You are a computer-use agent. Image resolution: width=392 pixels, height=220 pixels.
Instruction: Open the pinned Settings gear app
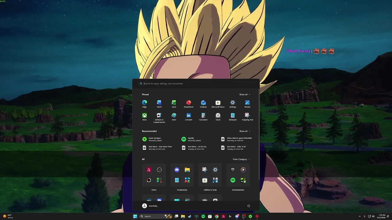click(x=232, y=104)
